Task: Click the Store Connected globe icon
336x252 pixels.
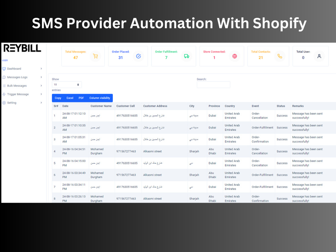Action: coord(235,56)
